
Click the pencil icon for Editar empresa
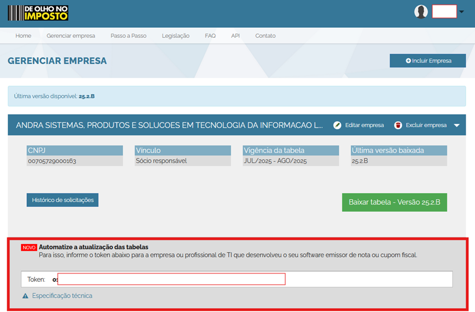click(337, 125)
